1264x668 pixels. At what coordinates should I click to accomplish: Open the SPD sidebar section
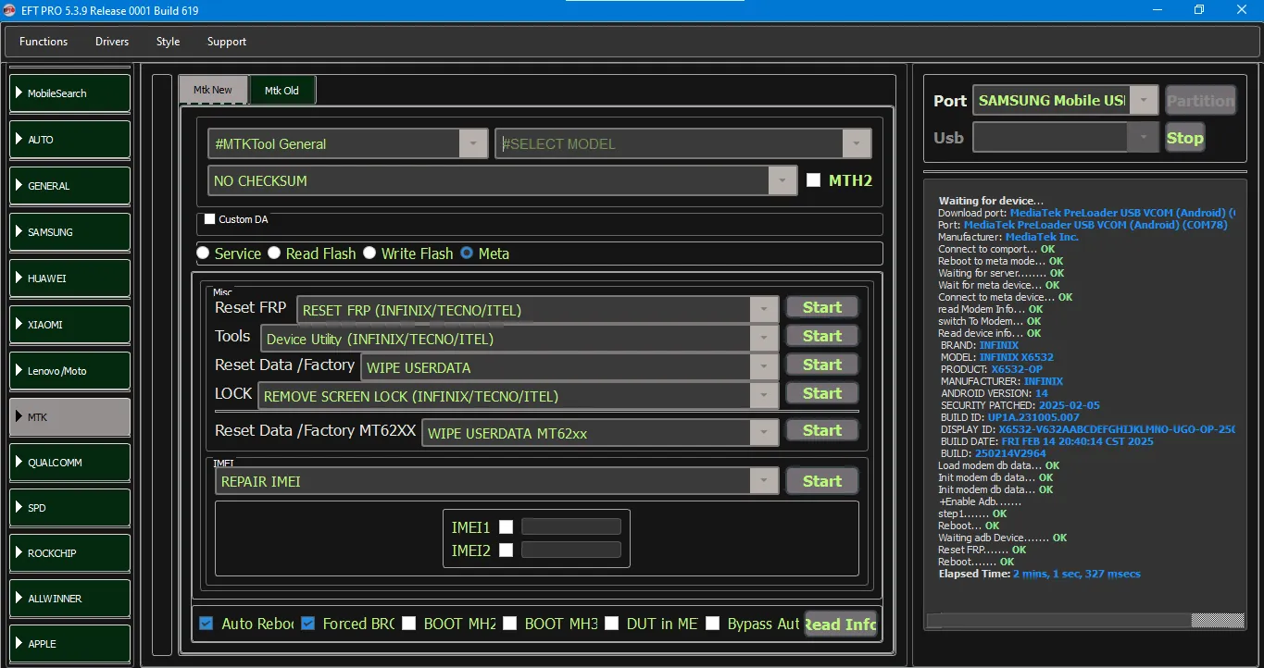(70, 508)
